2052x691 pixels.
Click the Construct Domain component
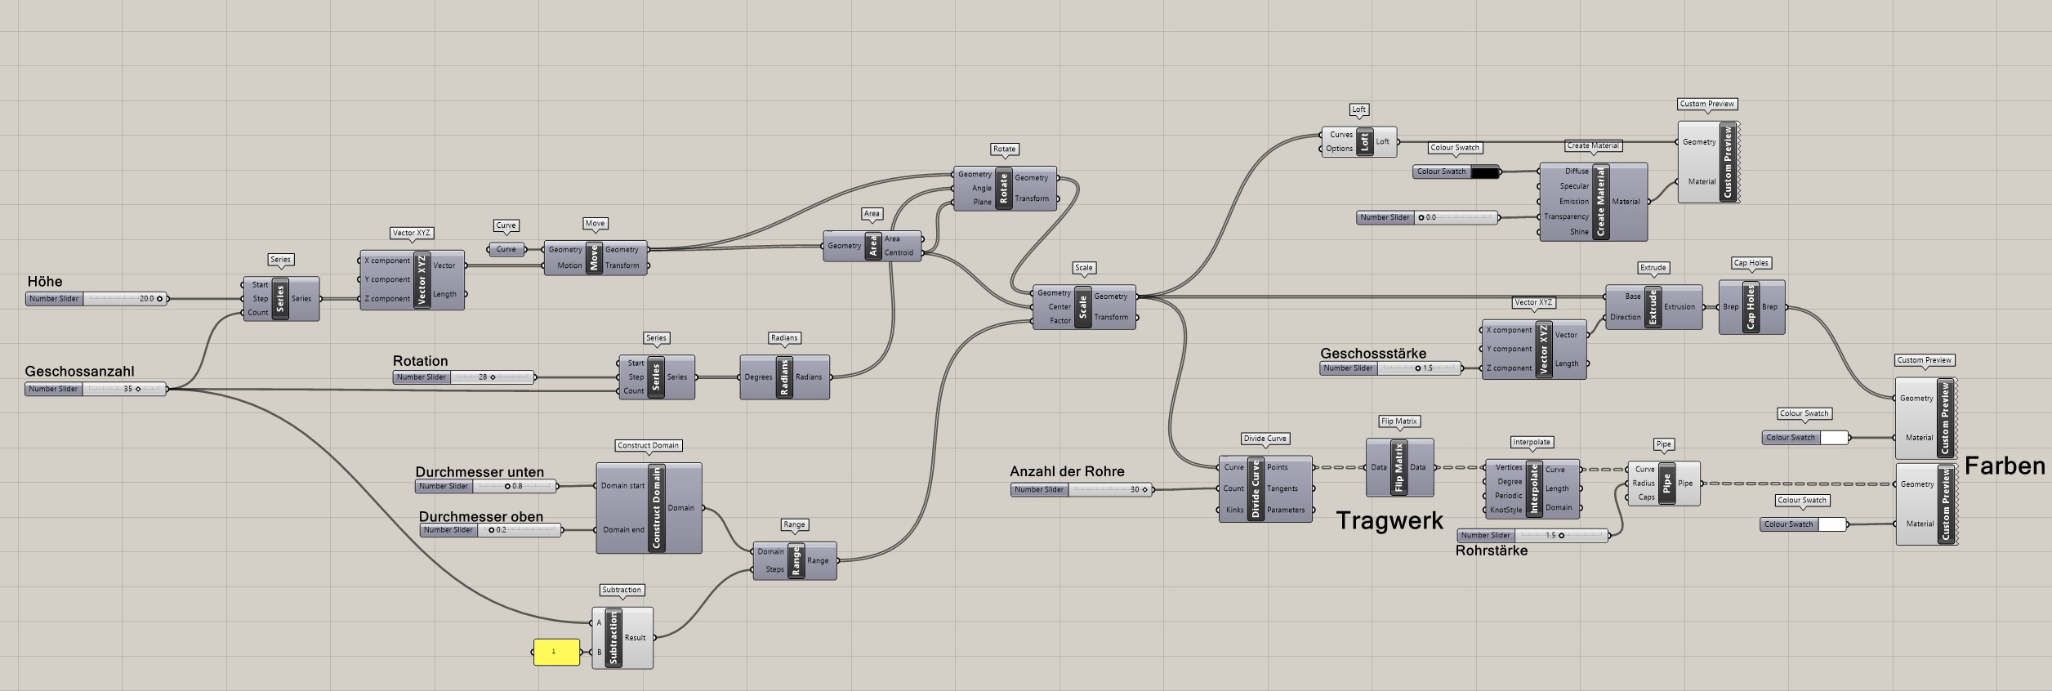[656, 508]
